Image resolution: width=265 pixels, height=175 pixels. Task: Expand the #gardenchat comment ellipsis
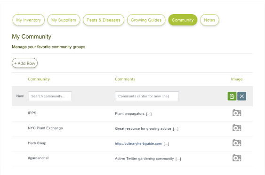178,159
